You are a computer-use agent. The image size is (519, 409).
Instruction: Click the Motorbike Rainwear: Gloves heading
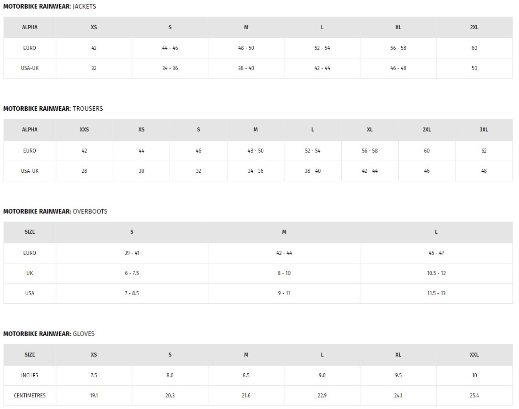pyautogui.click(x=49, y=334)
